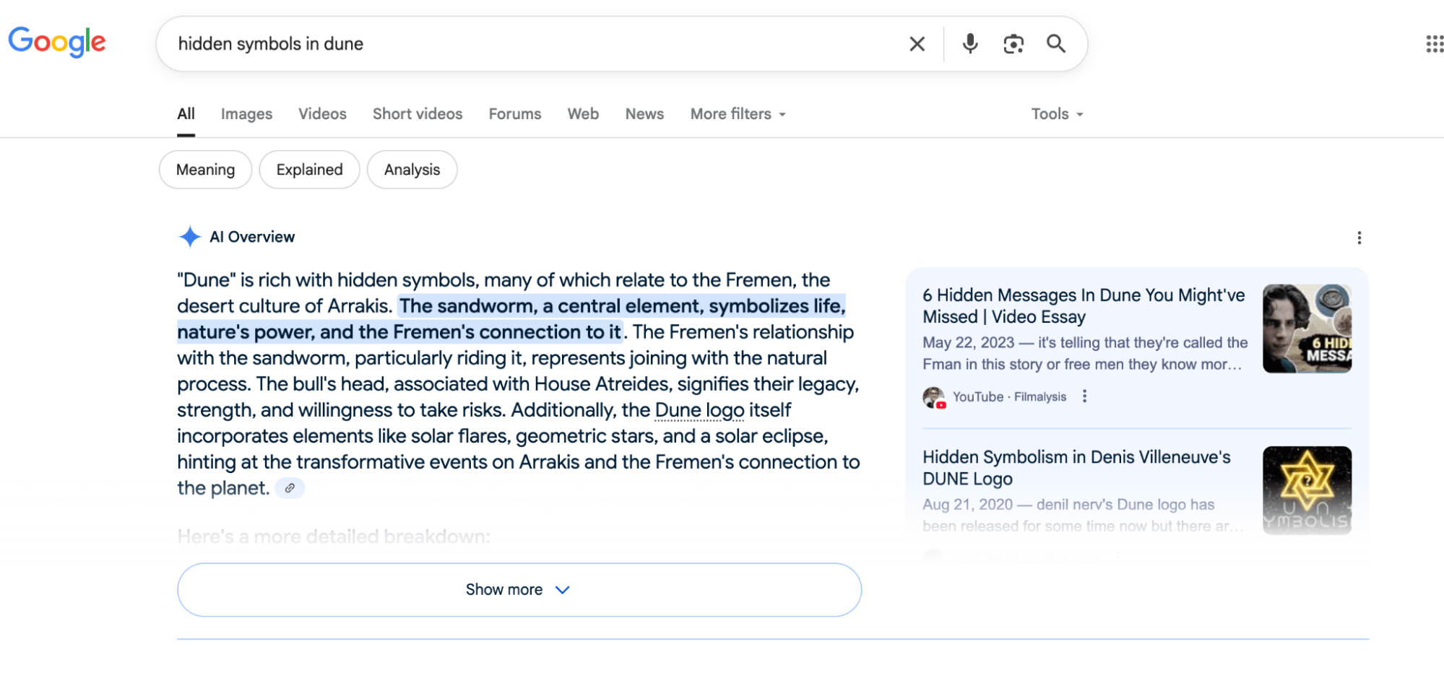Click the magnifying glass search icon
1444x673 pixels.
click(1055, 44)
